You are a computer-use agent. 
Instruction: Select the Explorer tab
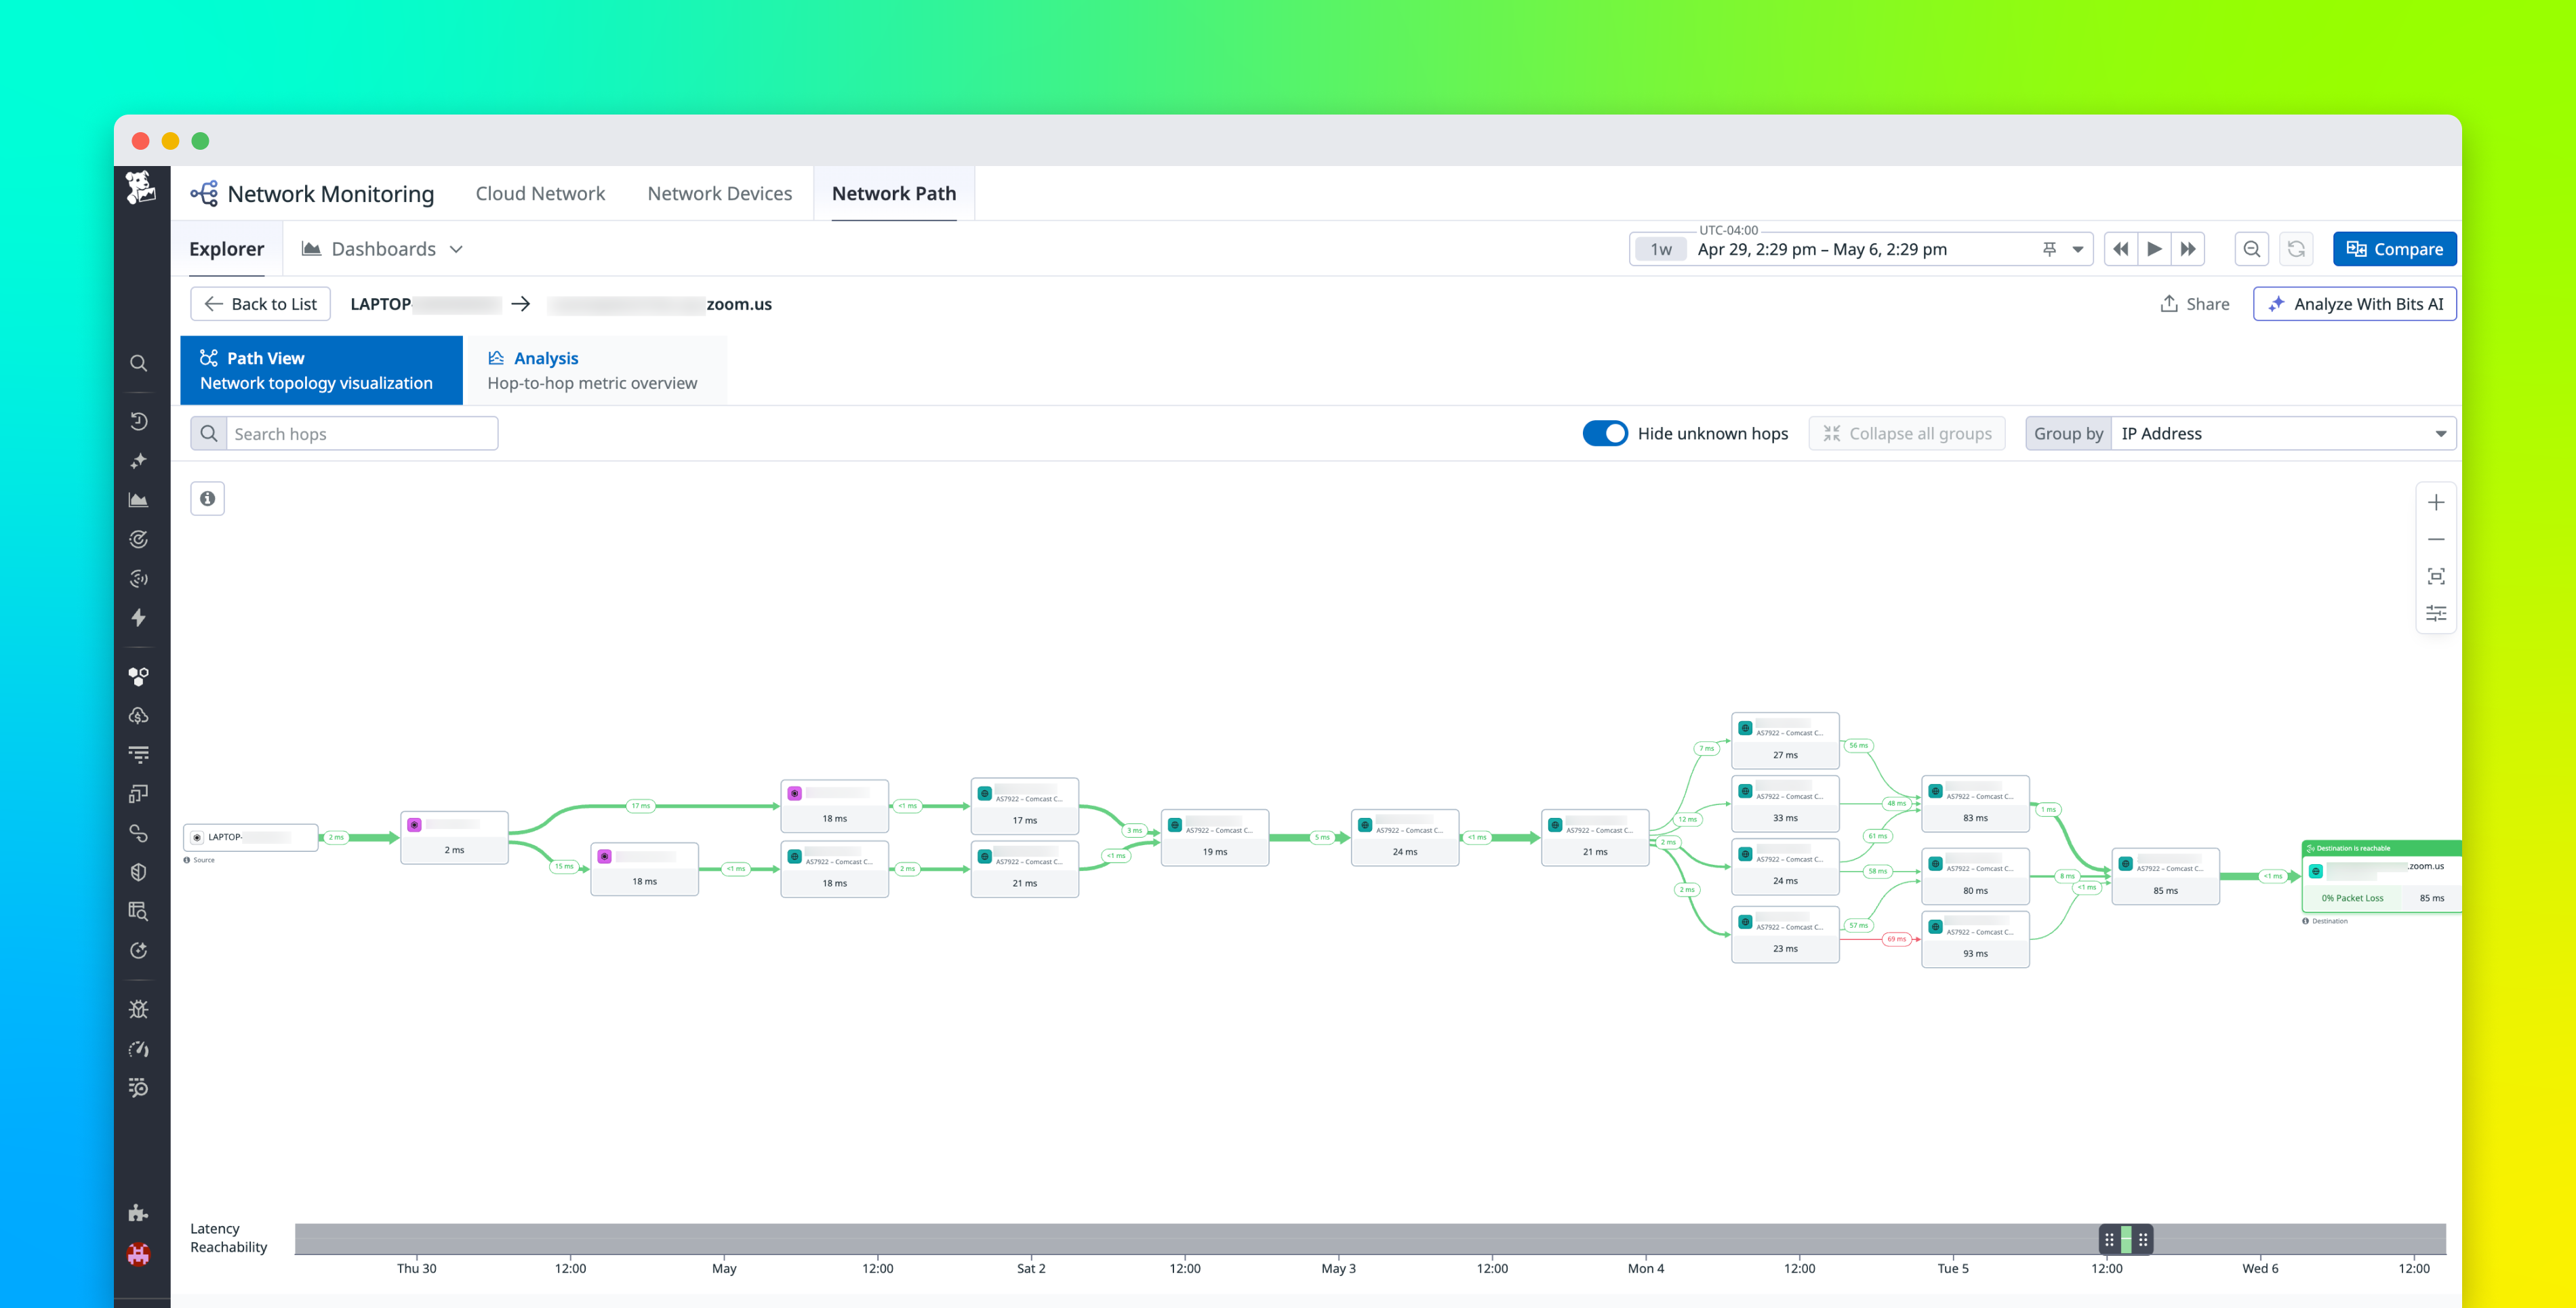[x=227, y=249]
